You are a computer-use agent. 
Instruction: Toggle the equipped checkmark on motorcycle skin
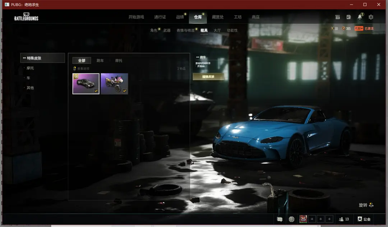point(124,91)
